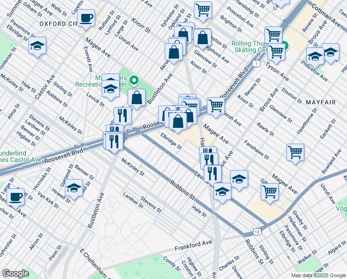Viewport: 347px width, 279px height.
Task: Open the shopping cart marker on Tyson Ave
Action: [276, 52]
